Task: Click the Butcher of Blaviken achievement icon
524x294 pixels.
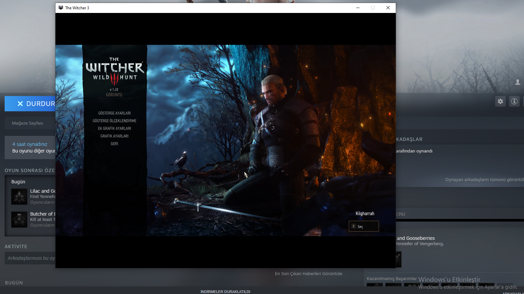Action: pos(19,220)
